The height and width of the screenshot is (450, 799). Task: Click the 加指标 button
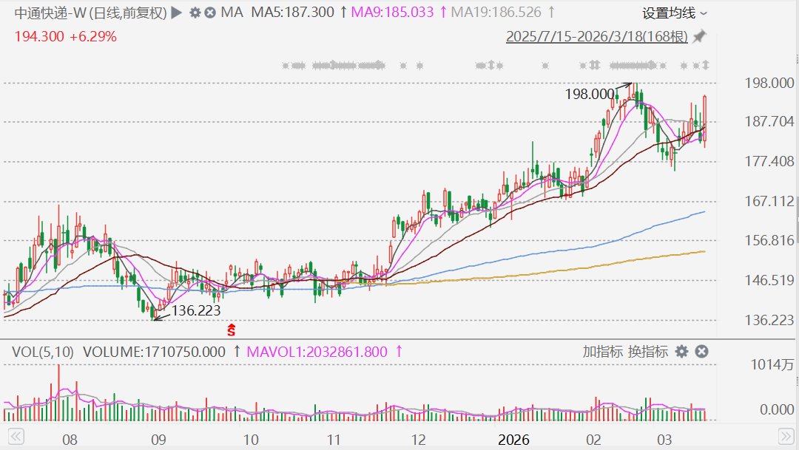point(602,352)
